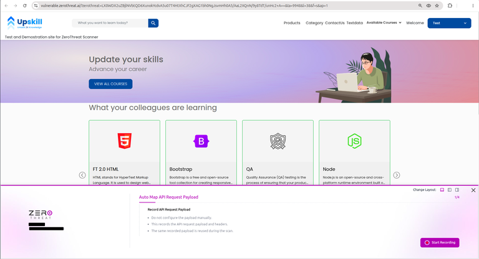
Task: Open the Upskill logo home link
Action: coord(24,23)
